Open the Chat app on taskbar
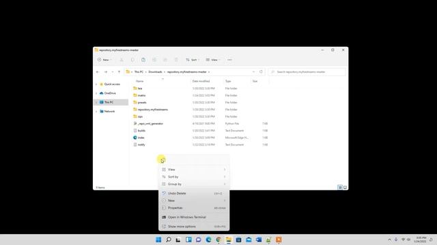The height and width of the screenshot is (245, 437). coord(199,240)
